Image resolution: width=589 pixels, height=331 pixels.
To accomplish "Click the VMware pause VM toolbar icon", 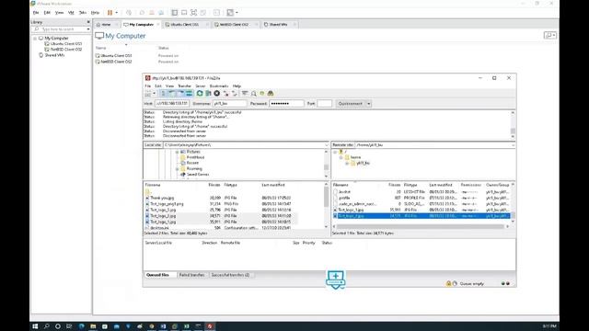I will point(110,12).
